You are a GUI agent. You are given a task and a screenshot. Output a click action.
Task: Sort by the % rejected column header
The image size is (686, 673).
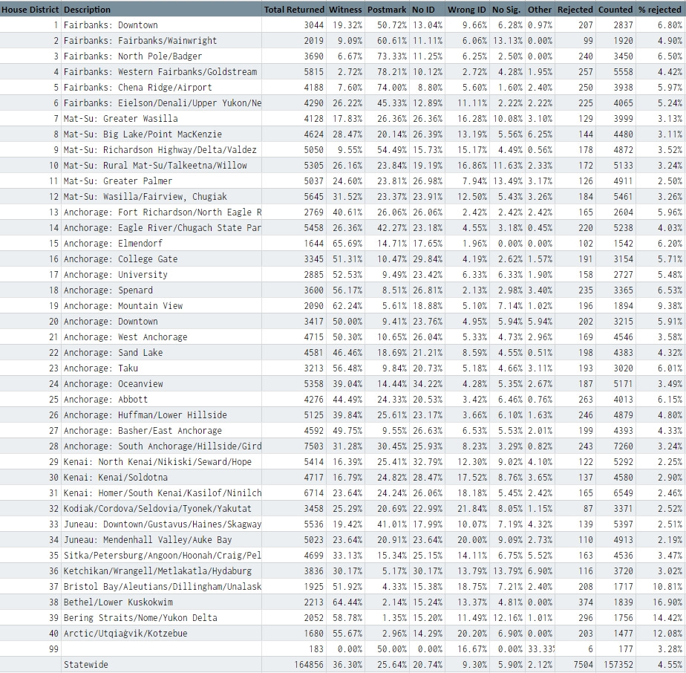661,10
